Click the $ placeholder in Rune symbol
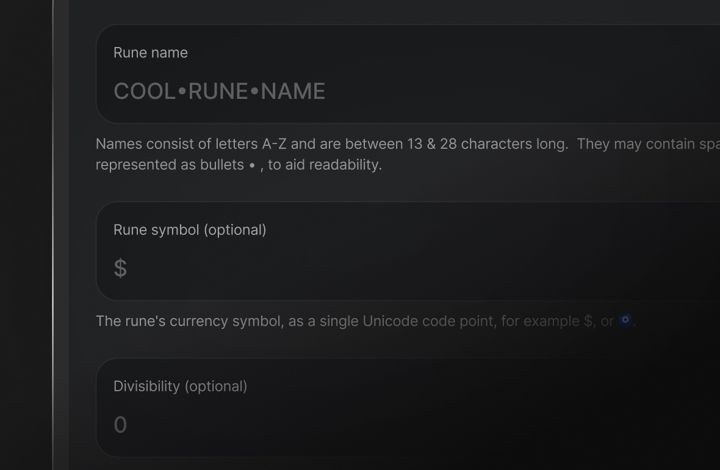The width and height of the screenshot is (720, 470). [x=120, y=269]
